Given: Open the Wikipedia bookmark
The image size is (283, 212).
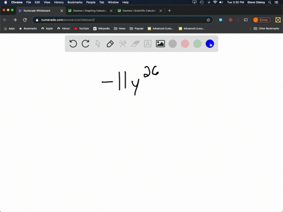Looking at the screenshot, I should [x=101, y=28].
